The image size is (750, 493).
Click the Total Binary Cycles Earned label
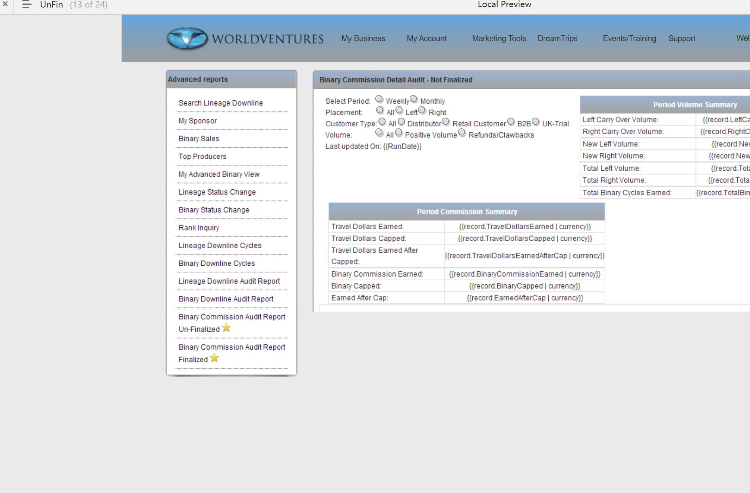pos(627,193)
